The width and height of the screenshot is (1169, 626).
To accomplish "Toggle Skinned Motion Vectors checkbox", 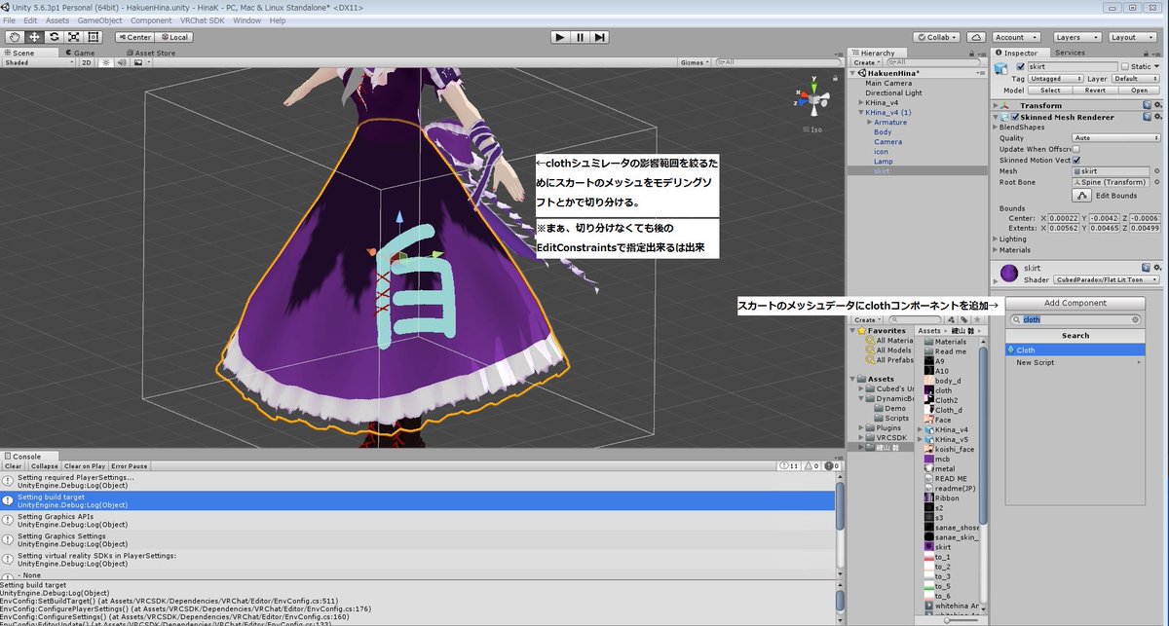I will pos(1075,160).
